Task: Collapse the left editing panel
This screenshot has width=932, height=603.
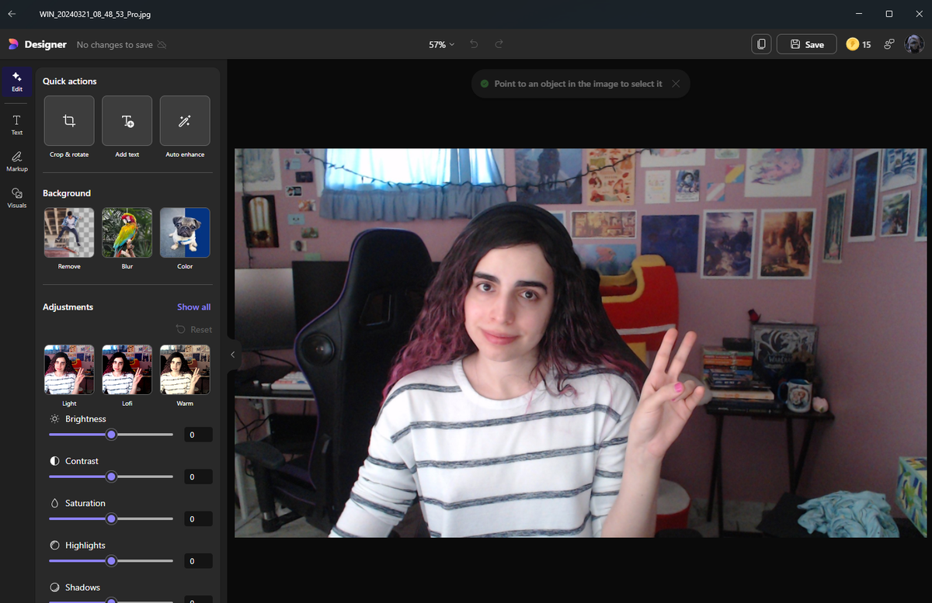Action: pos(232,355)
